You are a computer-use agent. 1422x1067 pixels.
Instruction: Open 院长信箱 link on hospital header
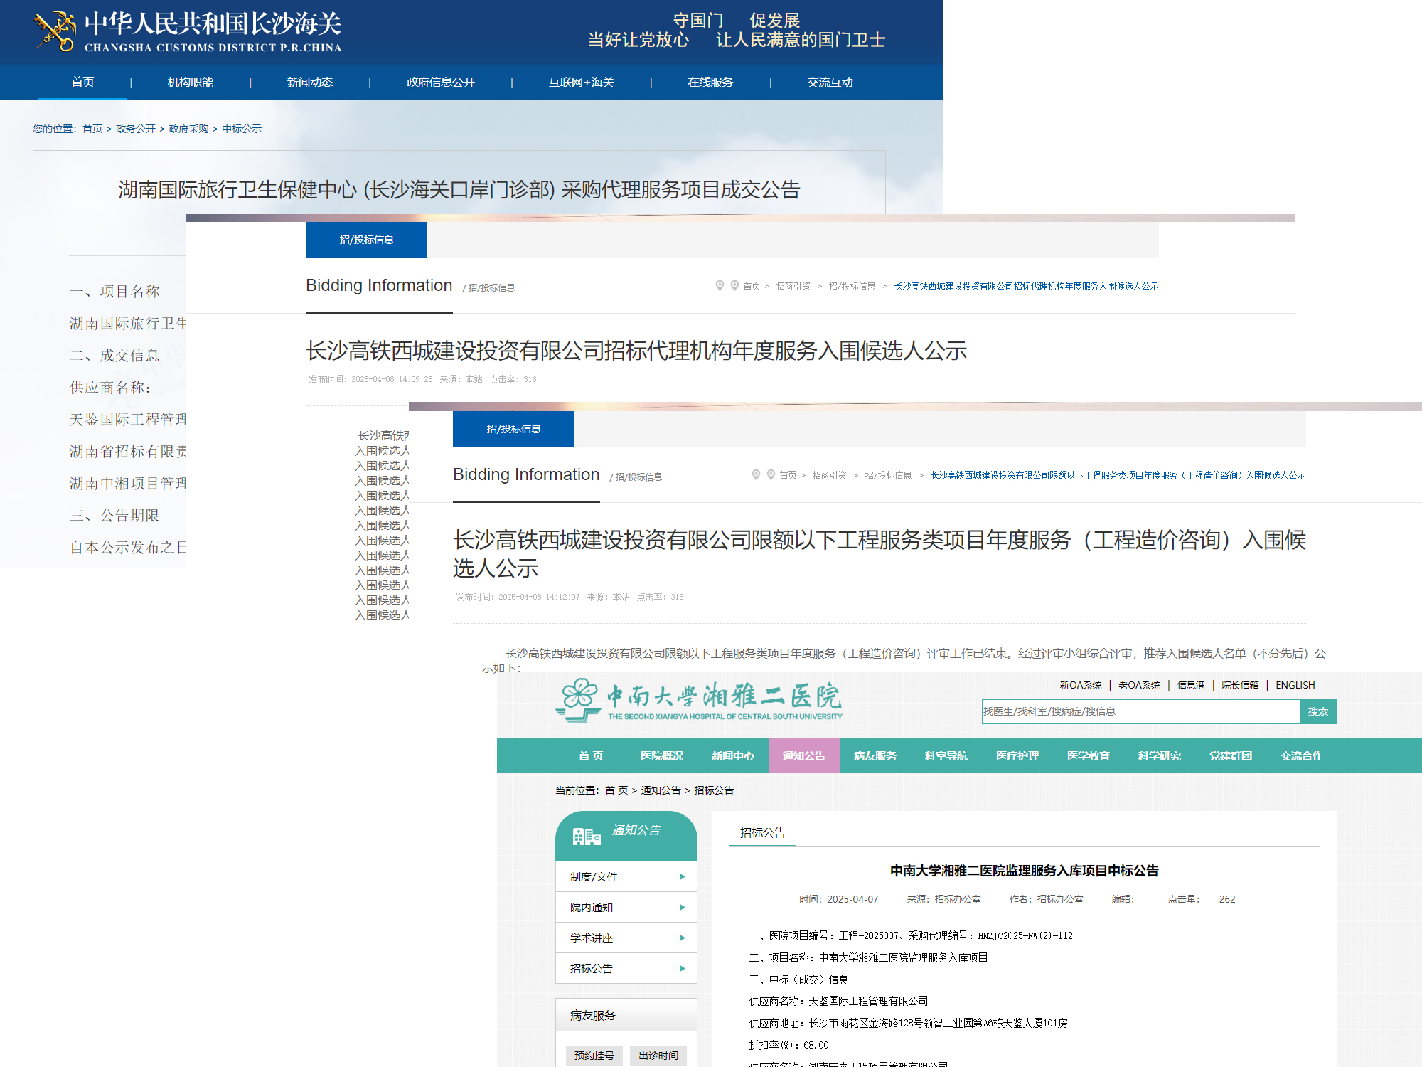pyautogui.click(x=1240, y=685)
